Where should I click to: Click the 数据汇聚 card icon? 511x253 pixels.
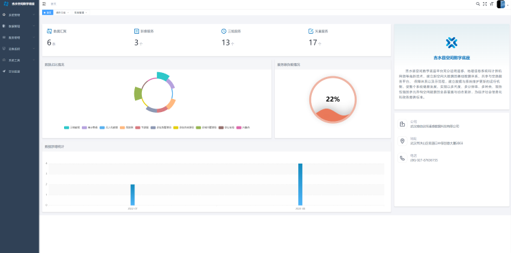(x=49, y=31)
